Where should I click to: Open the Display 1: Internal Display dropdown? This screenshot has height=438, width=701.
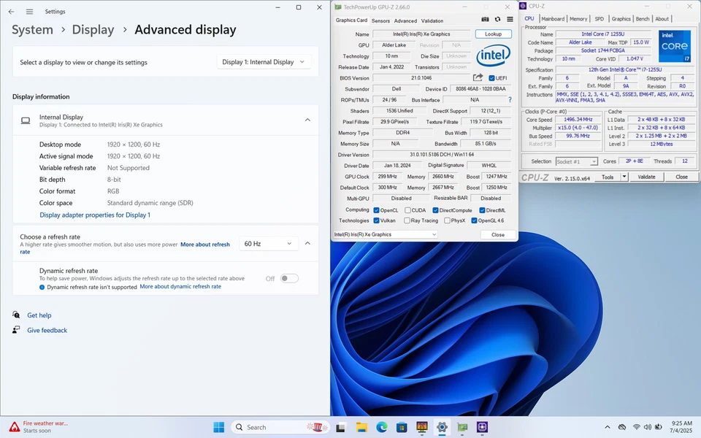[264, 62]
